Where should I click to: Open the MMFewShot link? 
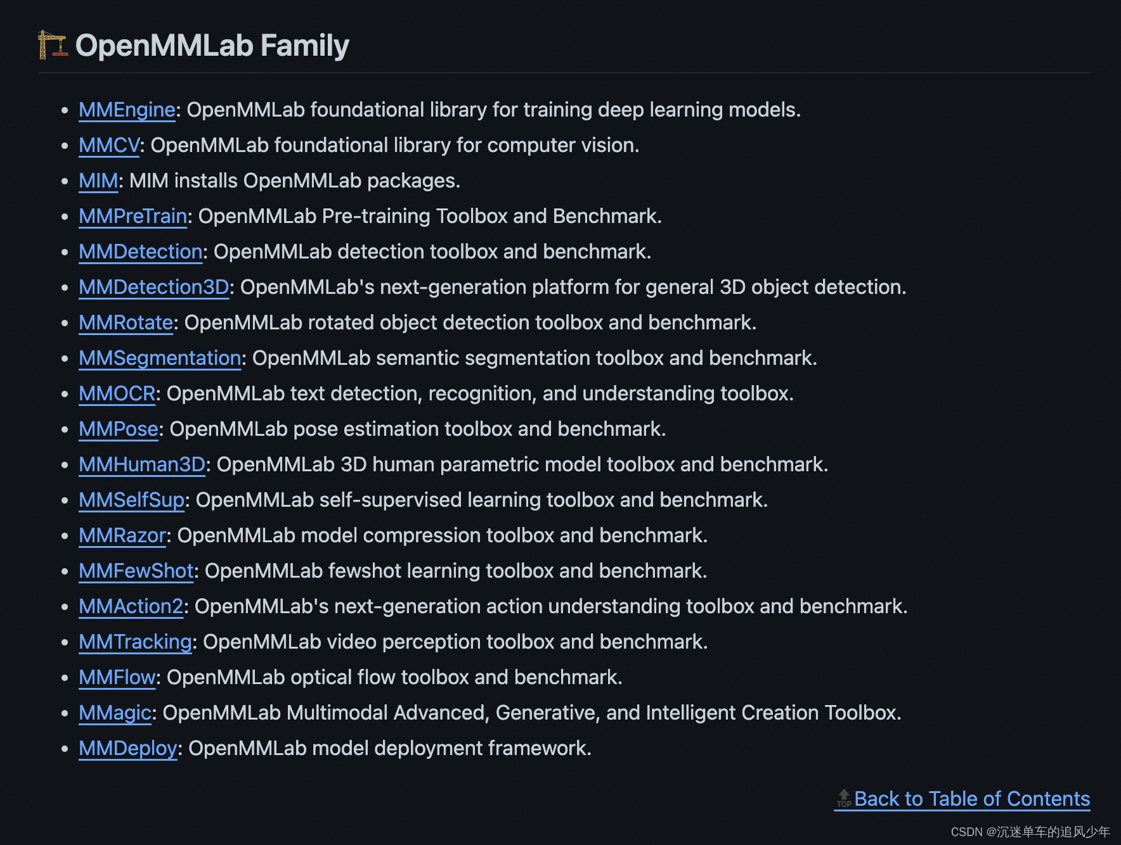click(136, 571)
